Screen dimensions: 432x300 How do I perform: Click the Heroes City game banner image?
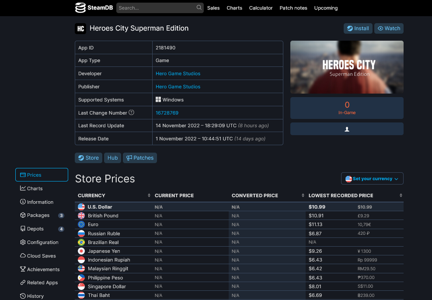click(x=347, y=67)
